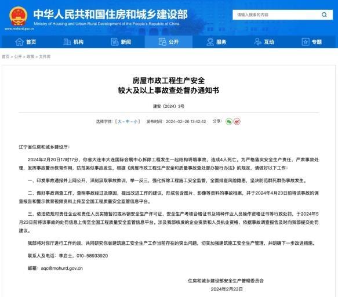
Task: Click the national emblem logo
Action: tap(18, 16)
